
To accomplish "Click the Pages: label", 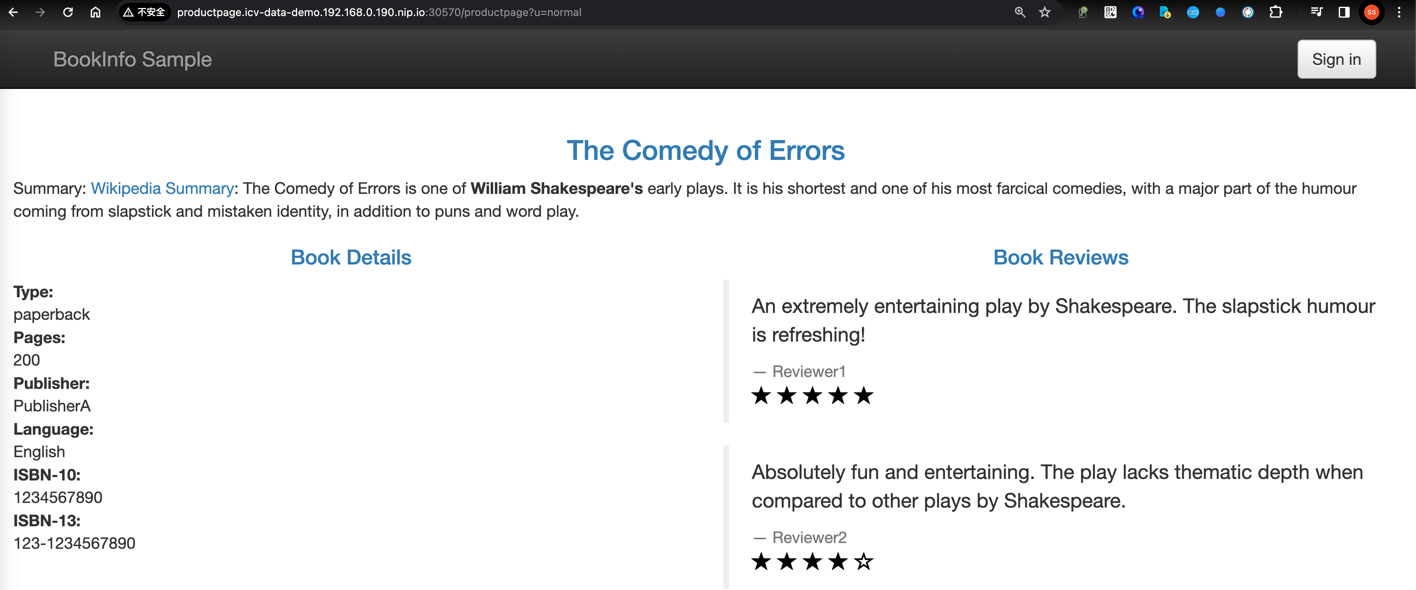I will (x=39, y=337).
